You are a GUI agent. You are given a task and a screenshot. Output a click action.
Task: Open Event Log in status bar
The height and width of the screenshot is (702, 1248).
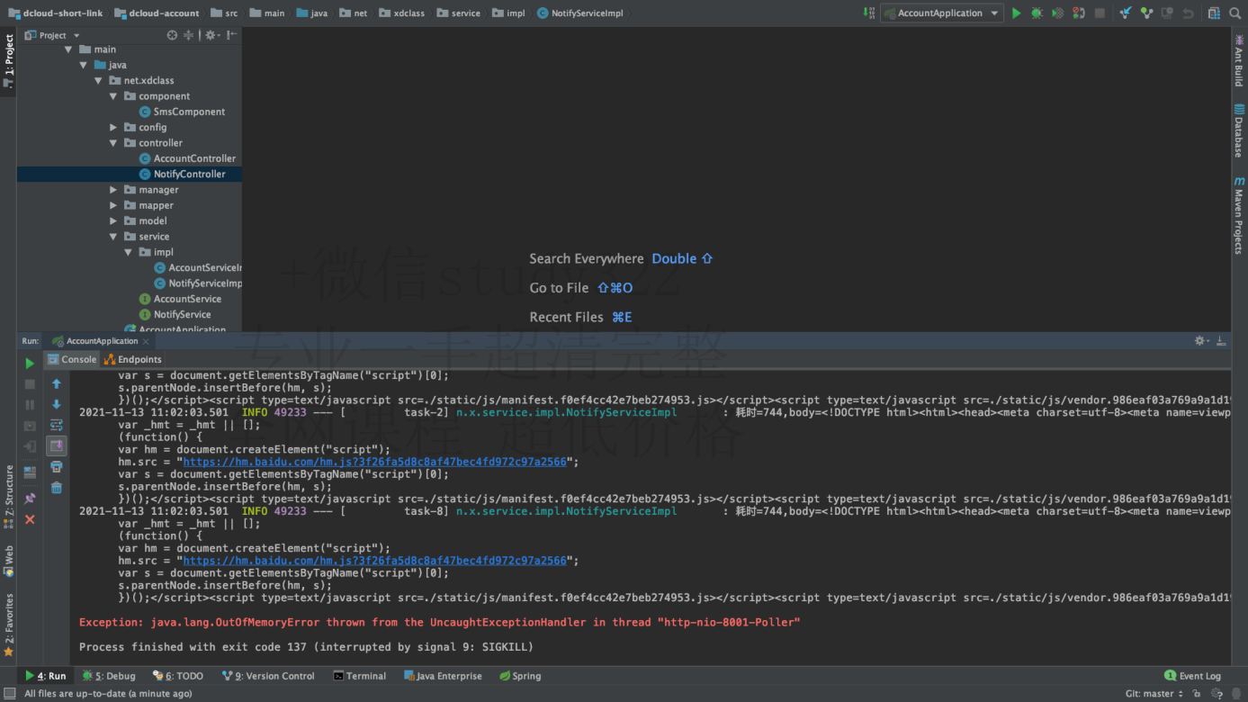[x=1192, y=676]
